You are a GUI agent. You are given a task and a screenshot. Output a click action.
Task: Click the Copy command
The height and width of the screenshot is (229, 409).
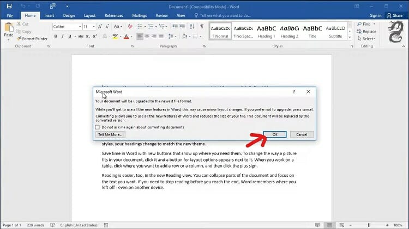tap(24, 31)
